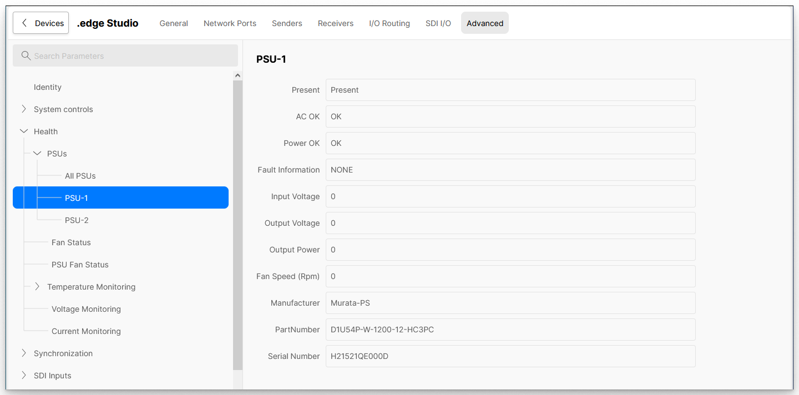Click scrollbar up arrow in sidebar
The height and width of the screenshot is (395, 799).
click(x=237, y=75)
